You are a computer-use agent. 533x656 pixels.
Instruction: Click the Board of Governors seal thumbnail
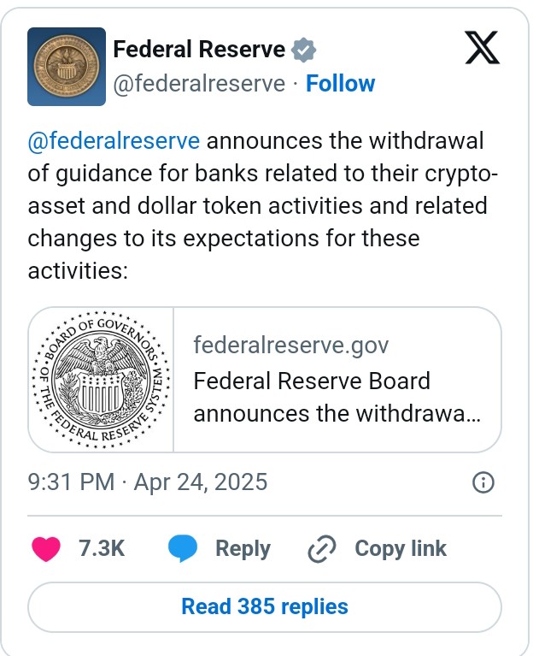coord(102,379)
